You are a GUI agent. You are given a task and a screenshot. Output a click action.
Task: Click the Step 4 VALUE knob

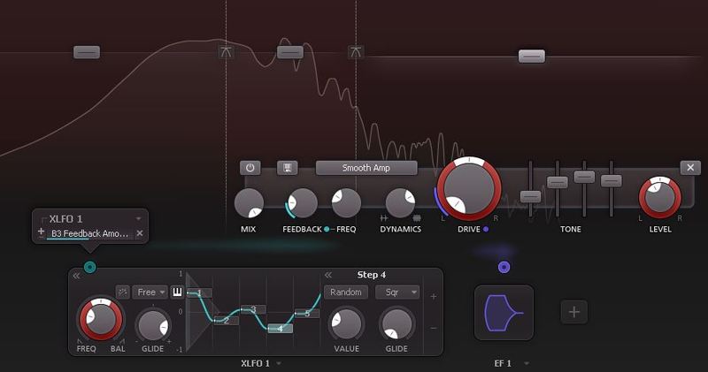click(346, 324)
